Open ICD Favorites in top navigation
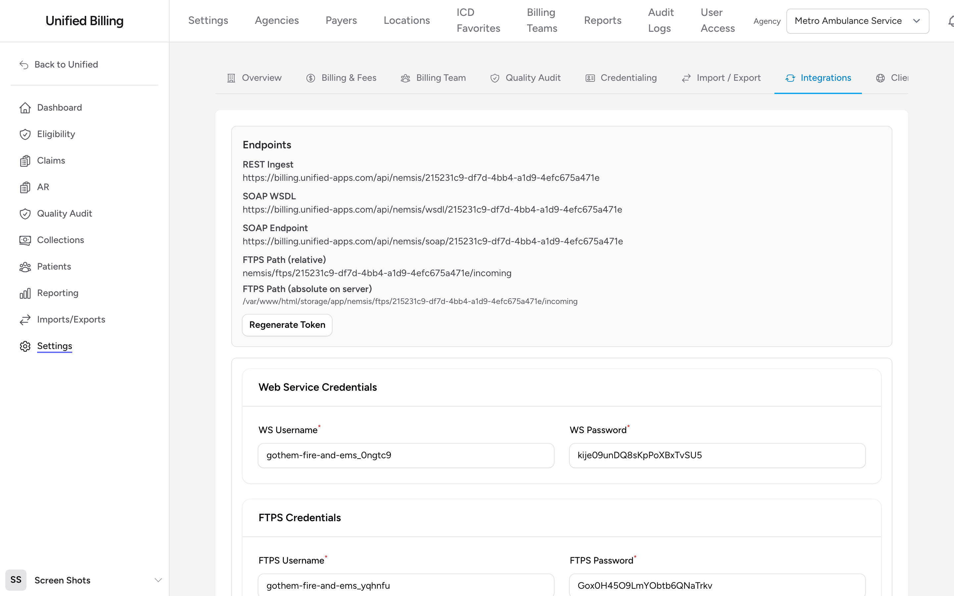This screenshot has width=954, height=596. pyautogui.click(x=478, y=21)
